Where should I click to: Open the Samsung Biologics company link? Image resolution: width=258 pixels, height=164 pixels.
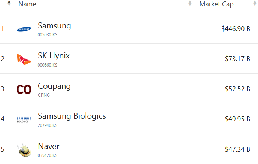pyautogui.click(x=72, y=116)
